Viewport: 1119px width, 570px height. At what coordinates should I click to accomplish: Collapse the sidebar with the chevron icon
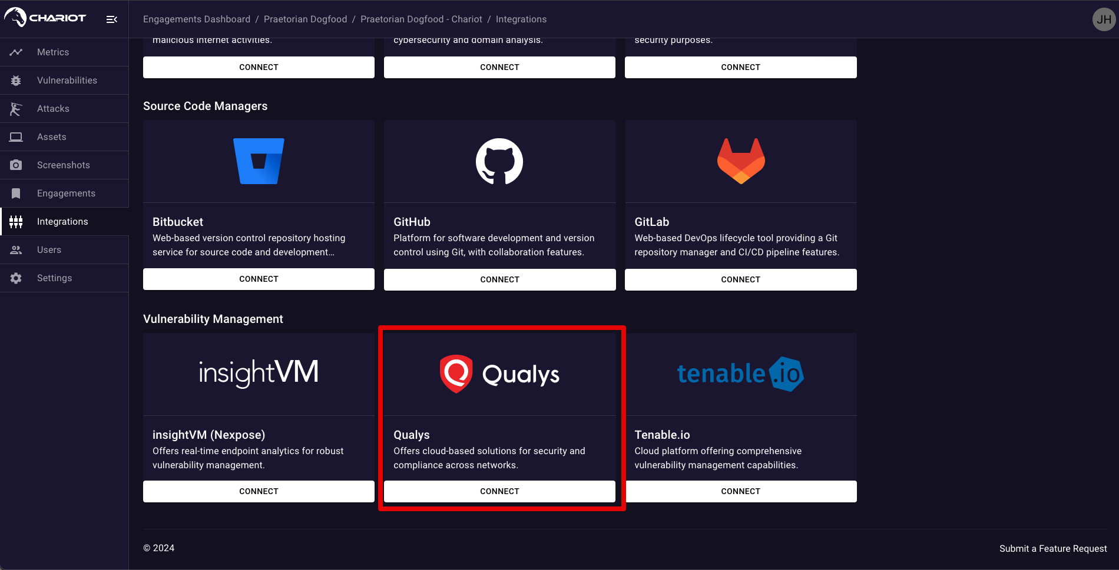point(111,18)
